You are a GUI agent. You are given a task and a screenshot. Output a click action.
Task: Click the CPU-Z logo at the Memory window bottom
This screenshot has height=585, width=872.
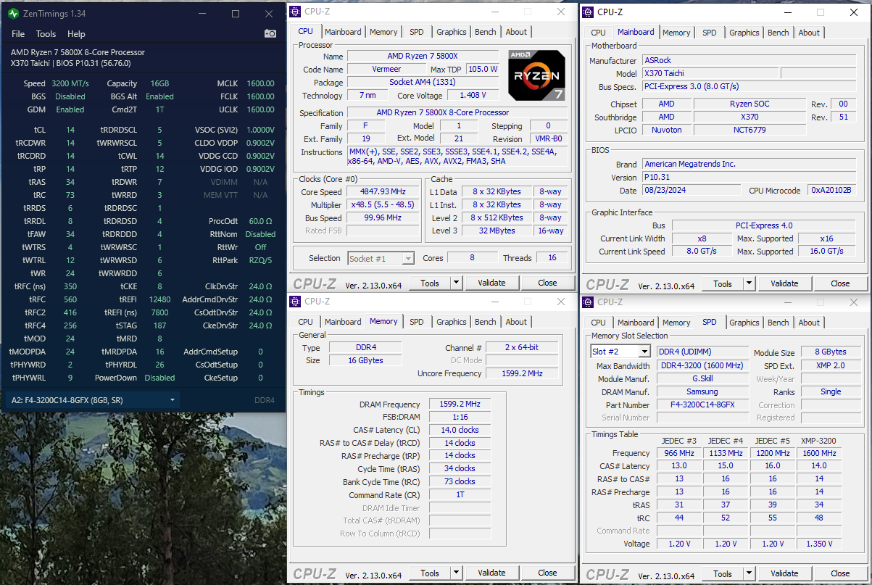(315, 572)
